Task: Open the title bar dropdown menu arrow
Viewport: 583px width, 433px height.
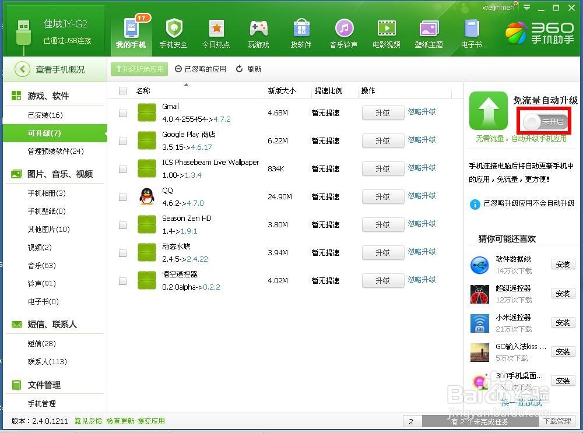Action: pos(526,8)
